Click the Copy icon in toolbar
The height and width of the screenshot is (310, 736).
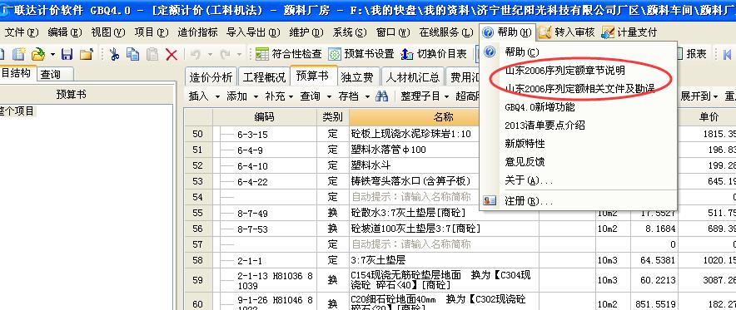click(x=133, y=54)
